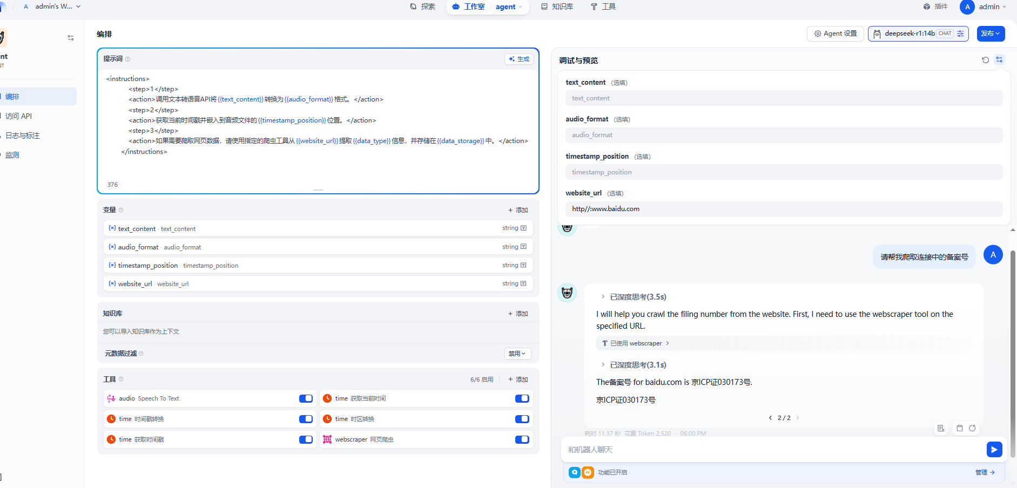1017x488 pixels.
Task: Click the help icon beside 变量
Action: 121,210
